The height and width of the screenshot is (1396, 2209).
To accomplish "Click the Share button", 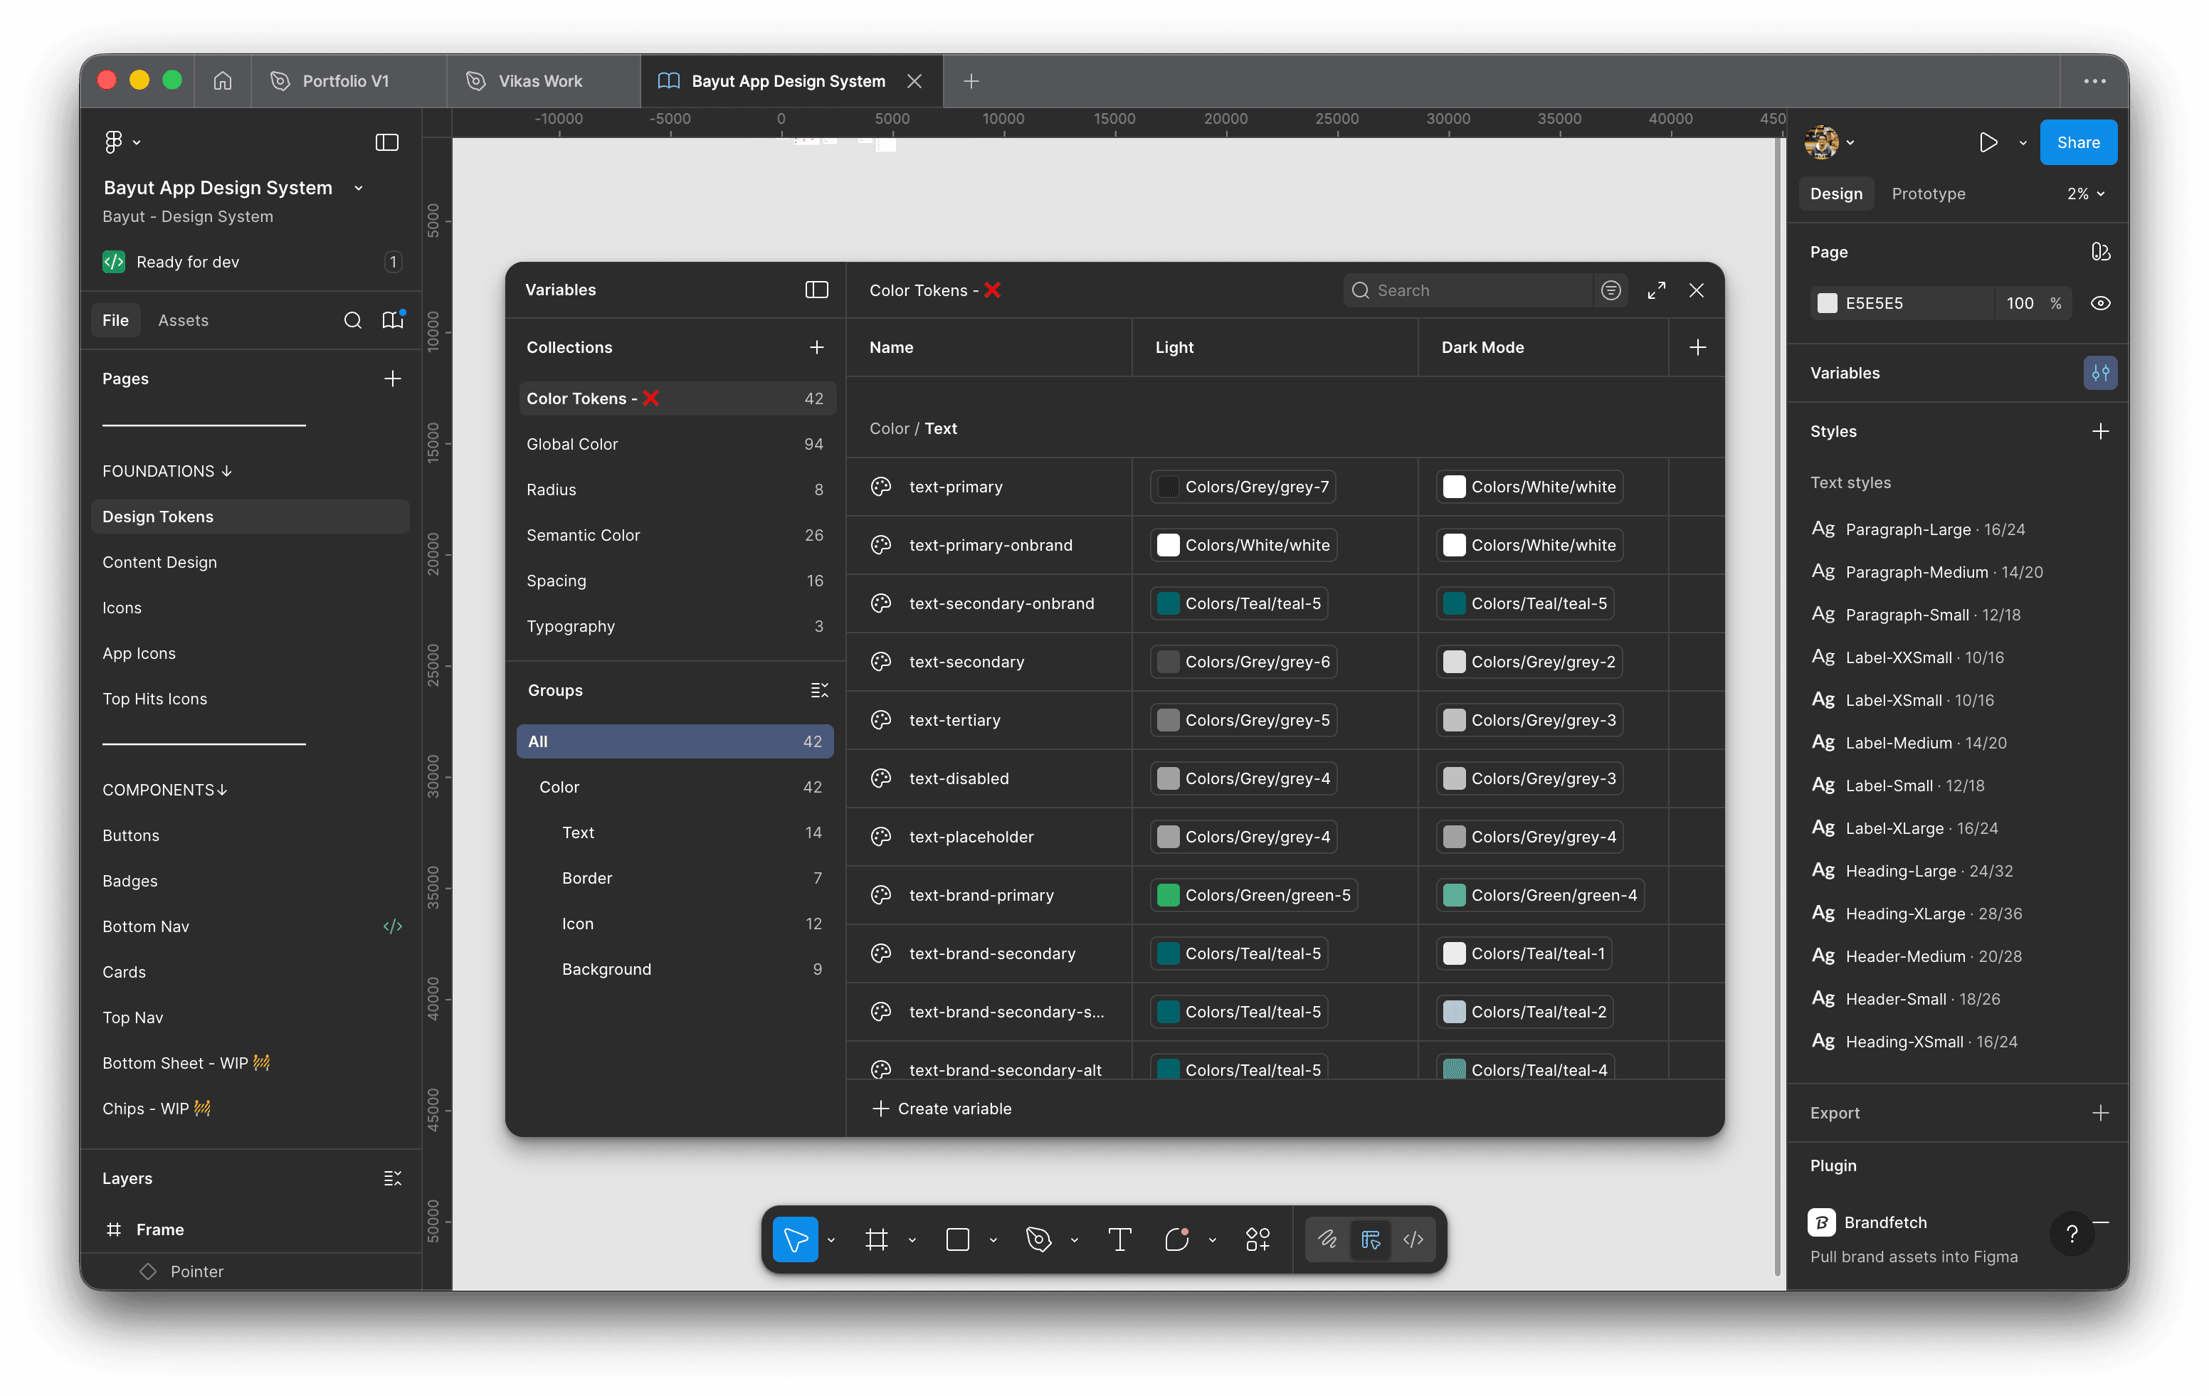I will pyautogui.click(x=2079, y=142).
